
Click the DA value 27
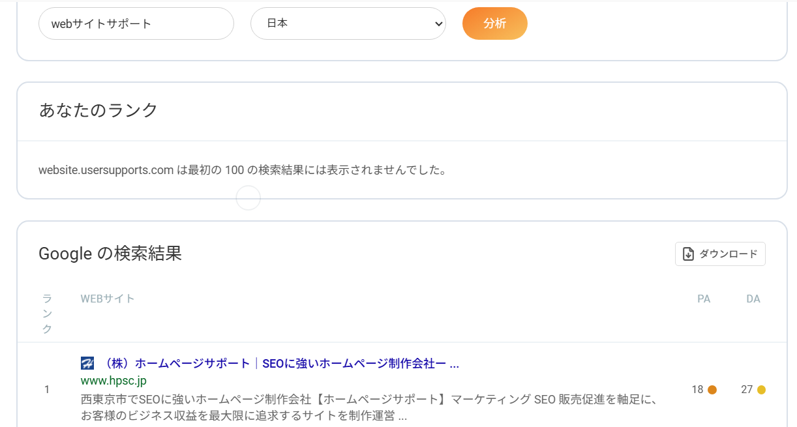[747, 390]
